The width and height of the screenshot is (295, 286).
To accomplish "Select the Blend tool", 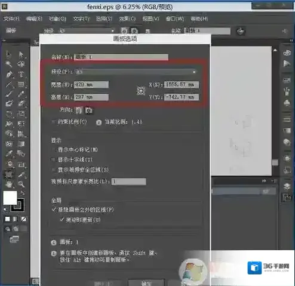I will (x=21, y=153).
